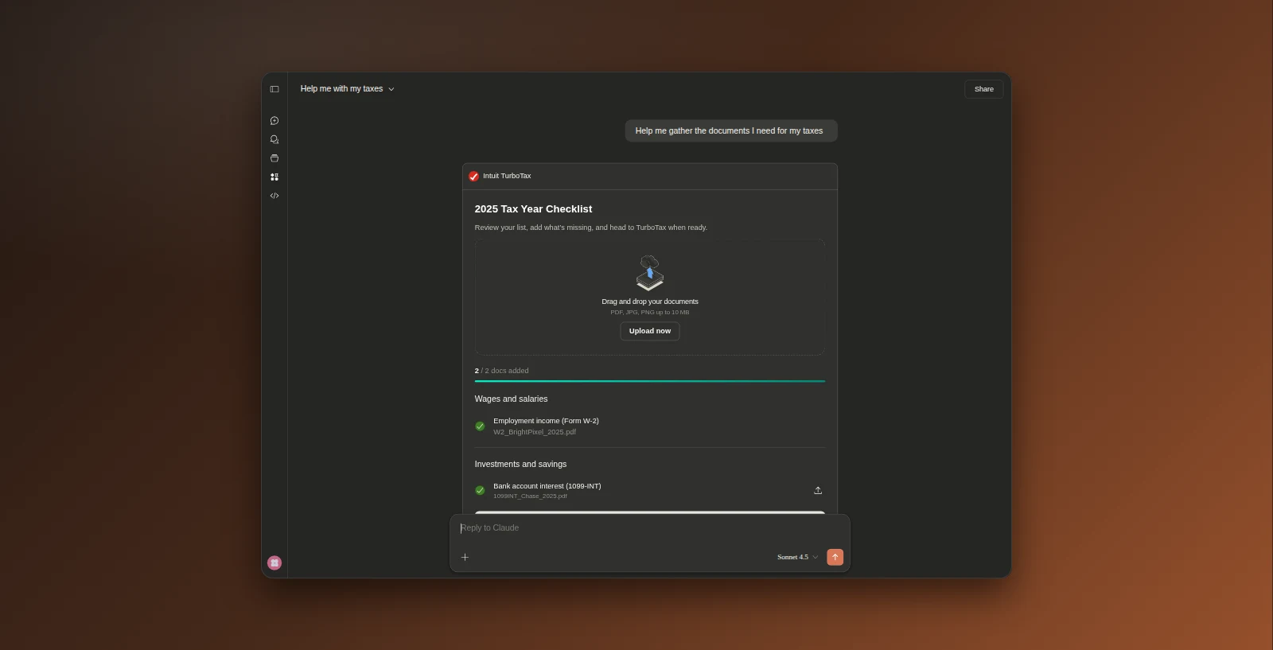Viewport: 1273px width, 650px height.
Task: Open the code icon in sidebar
Action: tap(274, 196)
